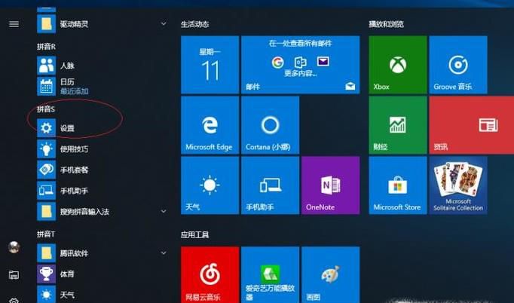Open the 画图 paint tile
514x303 pixels.
pyautogui.click(x=330, y=274)
